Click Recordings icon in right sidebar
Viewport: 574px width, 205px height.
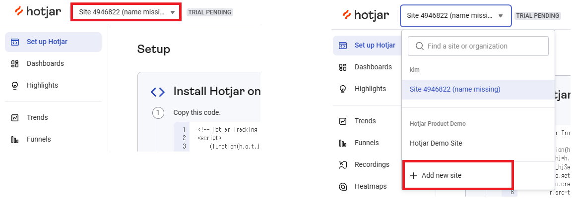[x=343, y=165]
